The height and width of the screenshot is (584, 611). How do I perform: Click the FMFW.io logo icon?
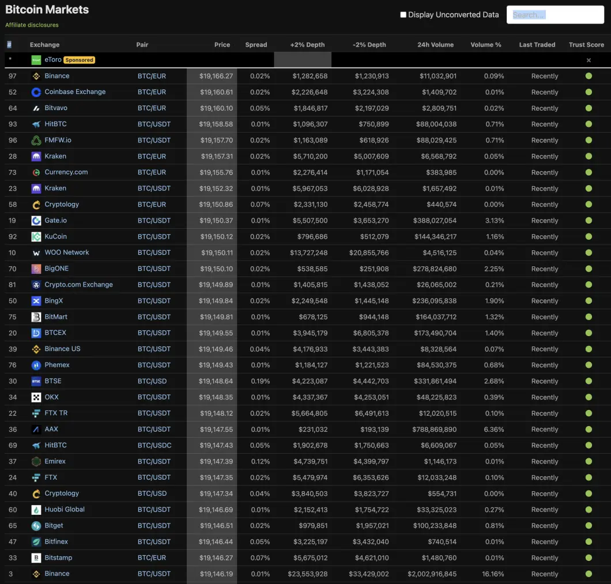36,140
